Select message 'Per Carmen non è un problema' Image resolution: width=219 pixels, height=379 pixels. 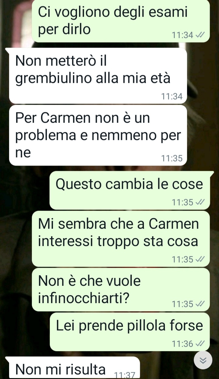(98, 135)
